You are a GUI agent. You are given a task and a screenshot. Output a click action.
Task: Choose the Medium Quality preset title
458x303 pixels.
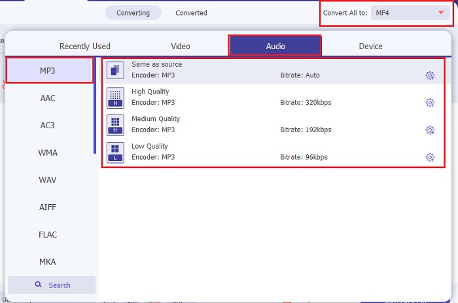coord(156,119)
